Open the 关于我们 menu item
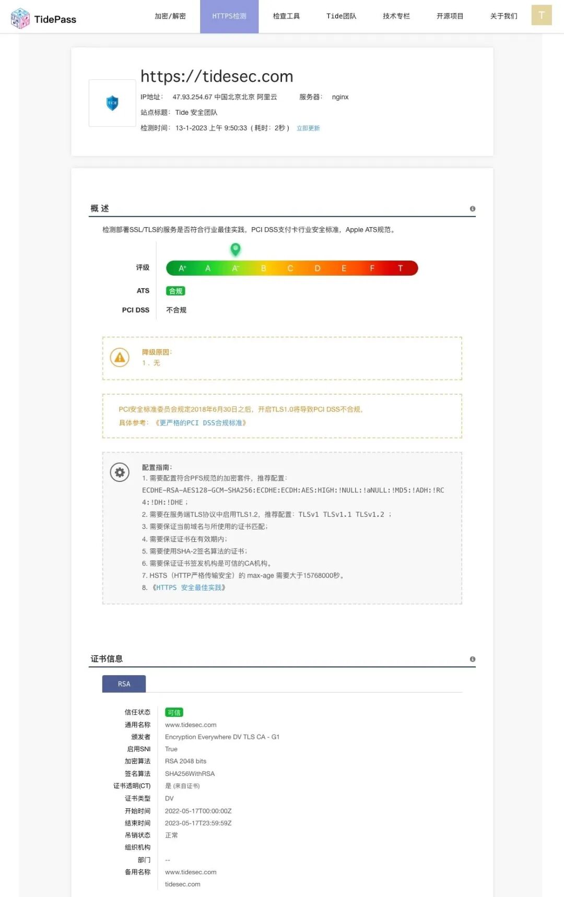 504,16
